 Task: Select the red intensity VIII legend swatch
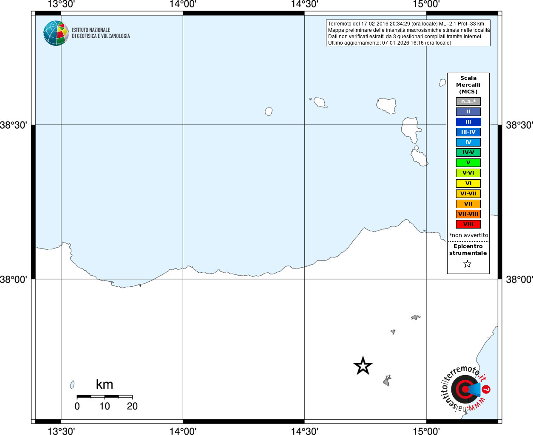click(468, 224)
